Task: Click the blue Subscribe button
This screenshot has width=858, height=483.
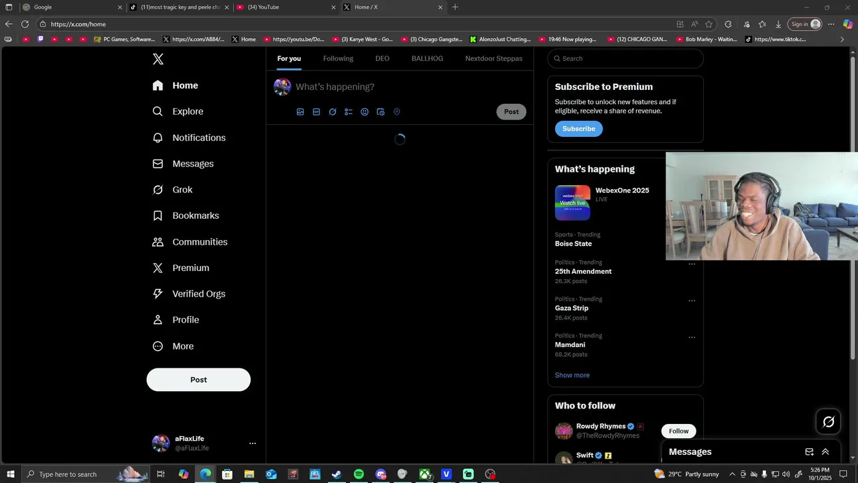Action: [578, 129]
